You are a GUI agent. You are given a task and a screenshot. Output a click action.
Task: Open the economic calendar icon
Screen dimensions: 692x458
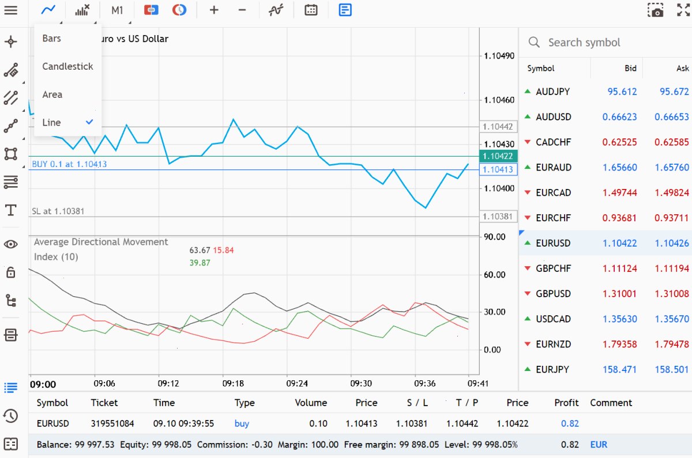coord(311,10)
